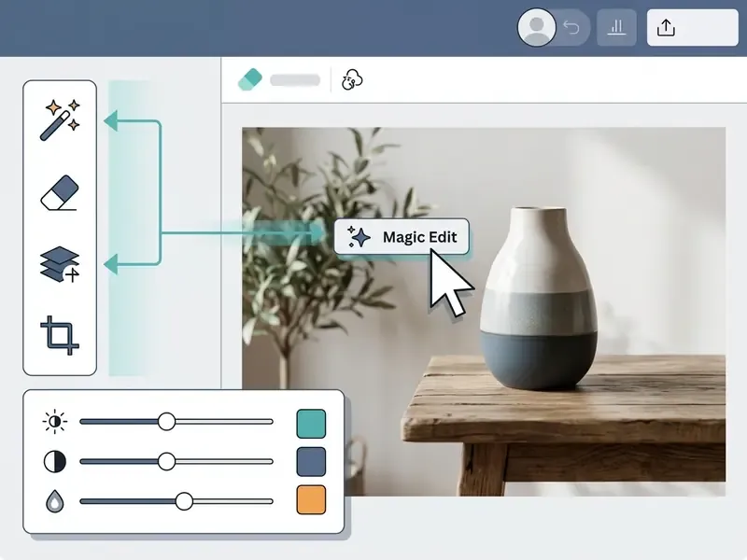Click the teal eraser icon in top toolbar

click(250, 79)
